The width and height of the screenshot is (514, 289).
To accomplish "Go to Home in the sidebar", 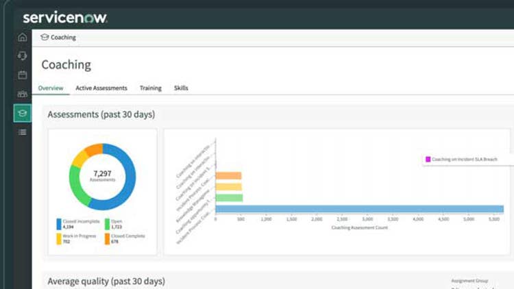I will (x=23, y=38).
